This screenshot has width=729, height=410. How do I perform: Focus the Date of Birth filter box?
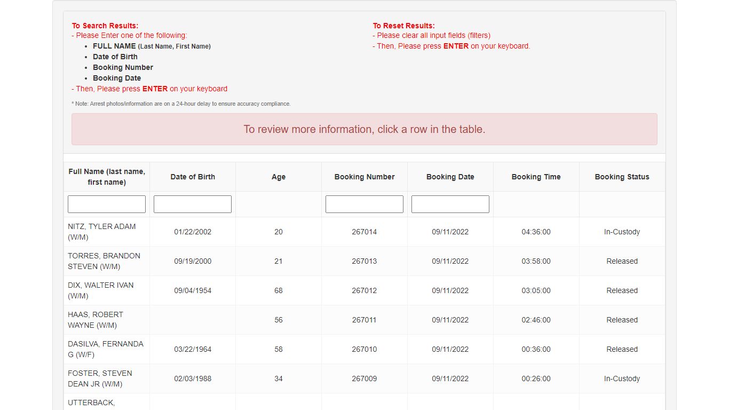pyautogui.click(x=193, y=204)
